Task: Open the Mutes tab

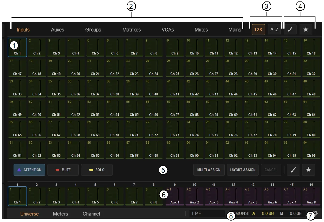Action: [x=201, y=30]
